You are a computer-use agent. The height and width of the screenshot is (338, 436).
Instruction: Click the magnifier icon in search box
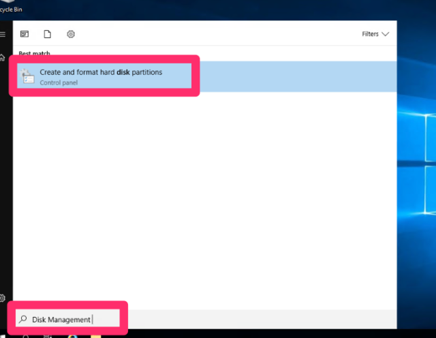(23, 319)
